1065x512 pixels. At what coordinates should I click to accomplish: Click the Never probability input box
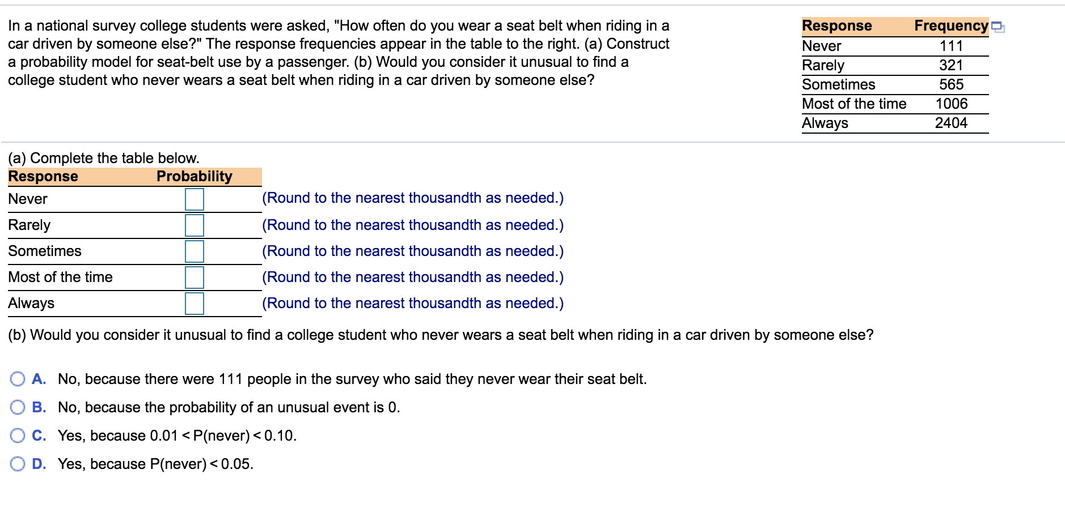194,199
